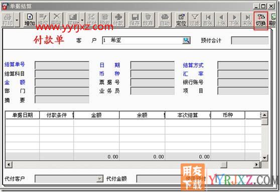This screenshot has width=280, height=192.
Task: Click table scrollbar down arrow
Action: [x=264, y=157]
